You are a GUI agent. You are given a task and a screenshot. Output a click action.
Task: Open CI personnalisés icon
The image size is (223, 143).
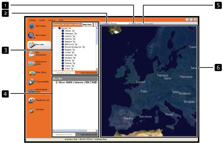tap(31, 82)
